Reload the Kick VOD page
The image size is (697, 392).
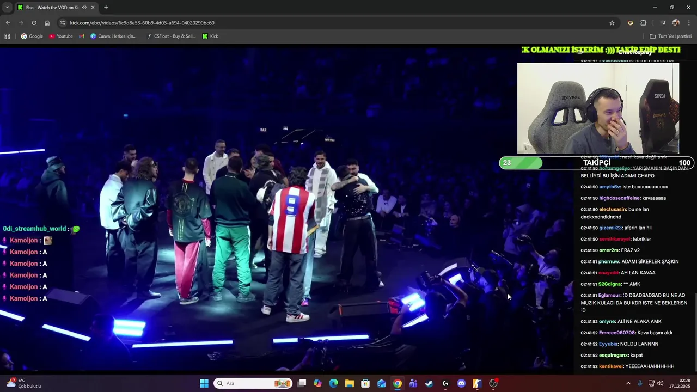tap(34, 23)
